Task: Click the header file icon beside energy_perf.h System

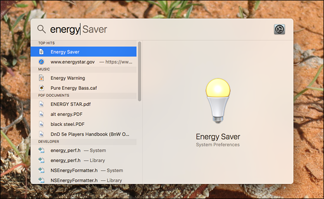Action: 41,150
